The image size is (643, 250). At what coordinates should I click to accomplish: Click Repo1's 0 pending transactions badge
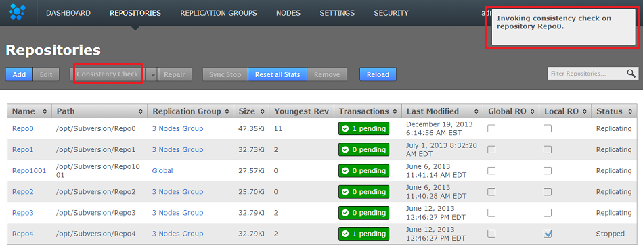[x=363, y=150]
